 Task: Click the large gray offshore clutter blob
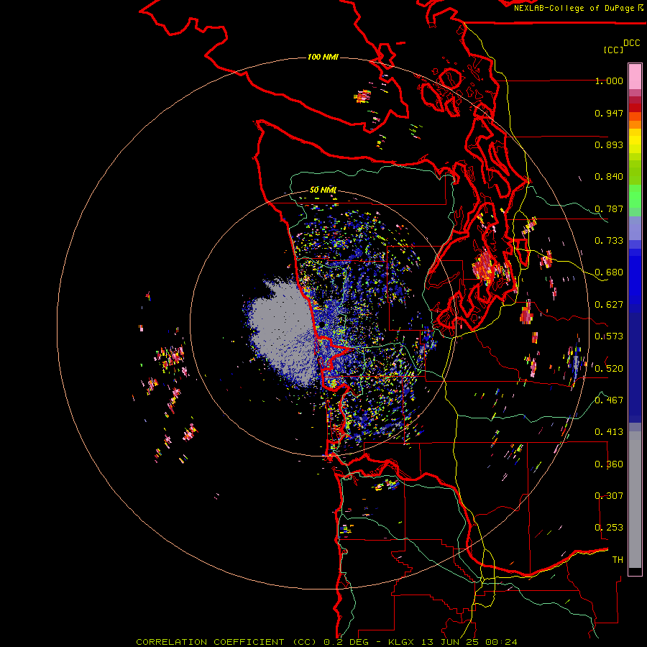coord(285,334)
